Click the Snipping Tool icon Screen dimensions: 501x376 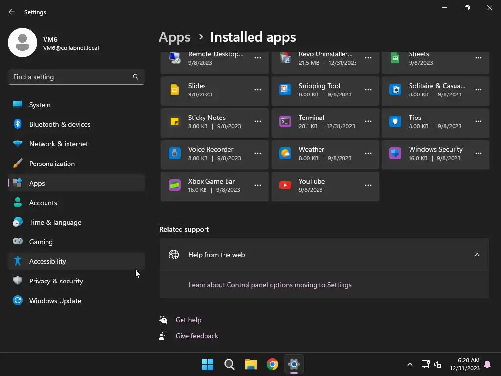click(285, 90)
